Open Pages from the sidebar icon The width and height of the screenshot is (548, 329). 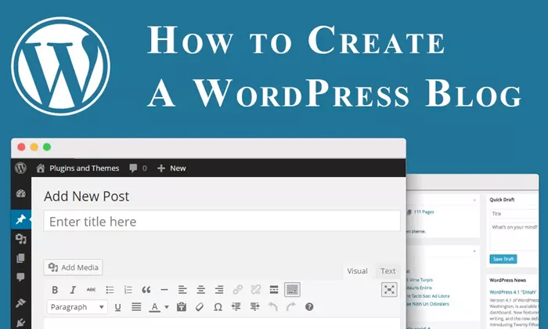coord(20,258)
